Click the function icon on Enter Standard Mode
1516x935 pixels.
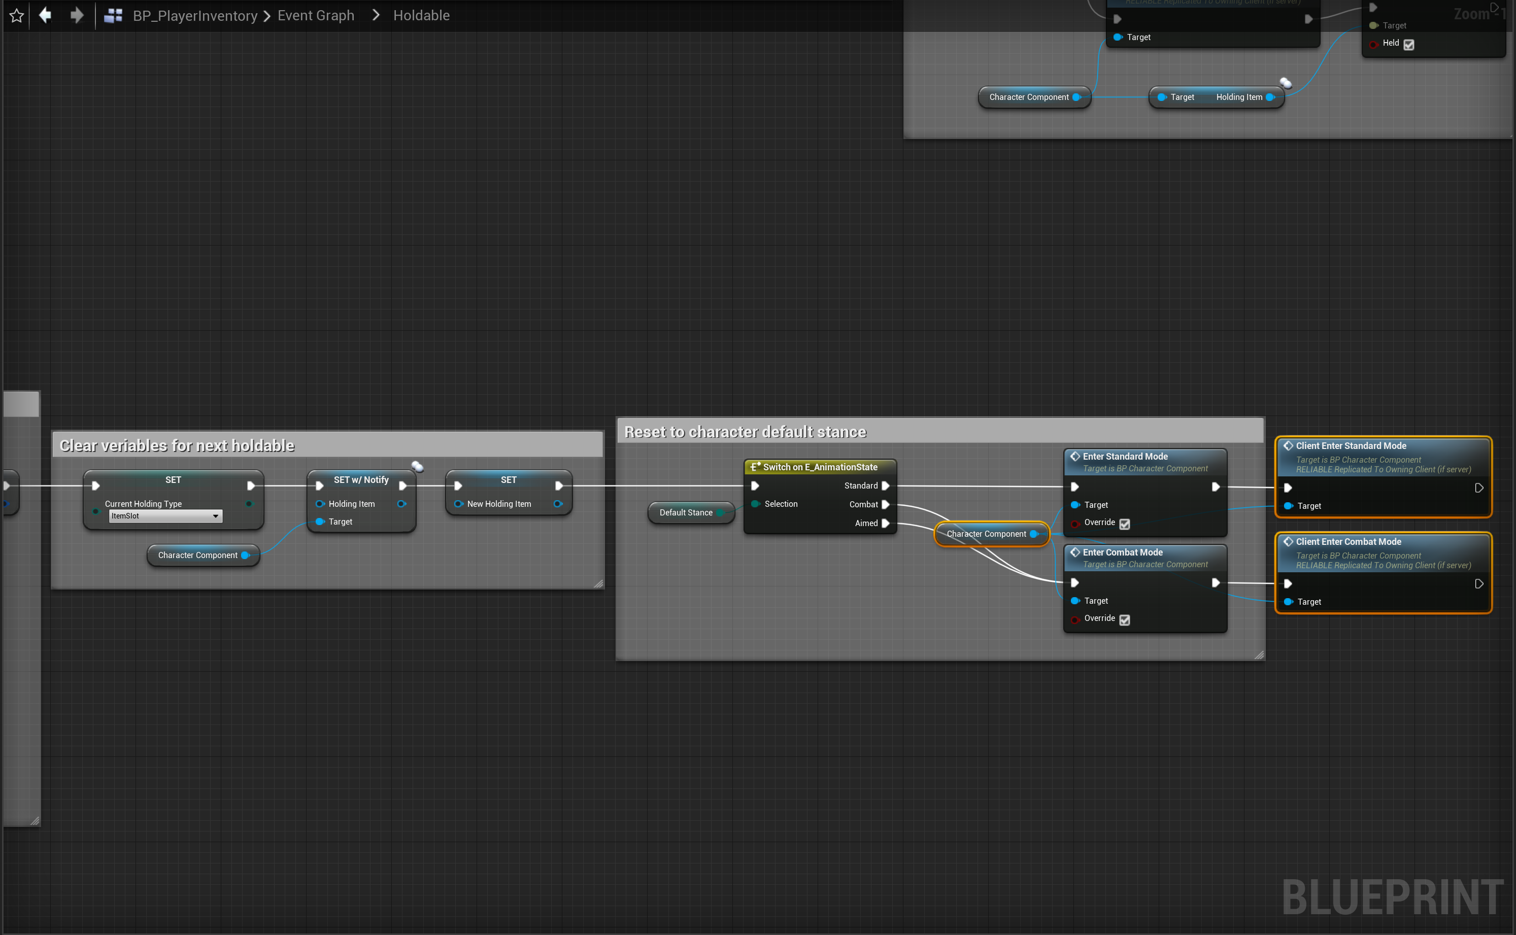(1075, 457)
